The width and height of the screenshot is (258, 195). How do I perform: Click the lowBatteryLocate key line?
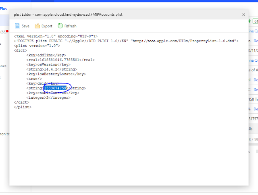(x=56, y=74)
